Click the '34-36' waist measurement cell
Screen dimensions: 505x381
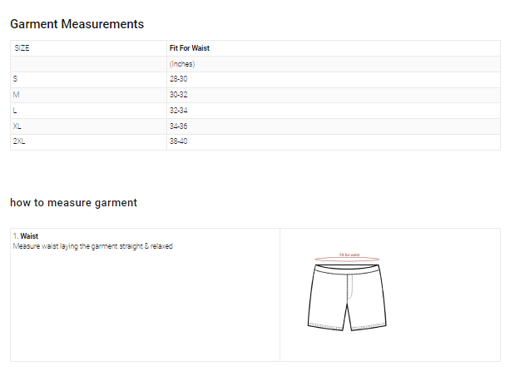[179, 126]
